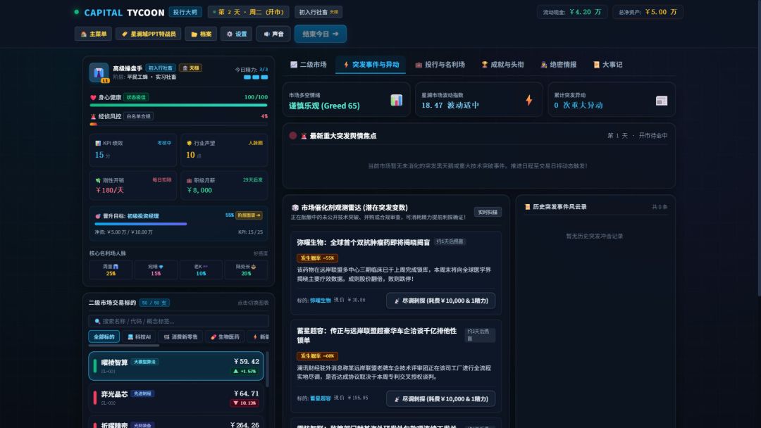Click the stock search input field
Viewport: 761px width, 428px height.
(x=178, y=321)
